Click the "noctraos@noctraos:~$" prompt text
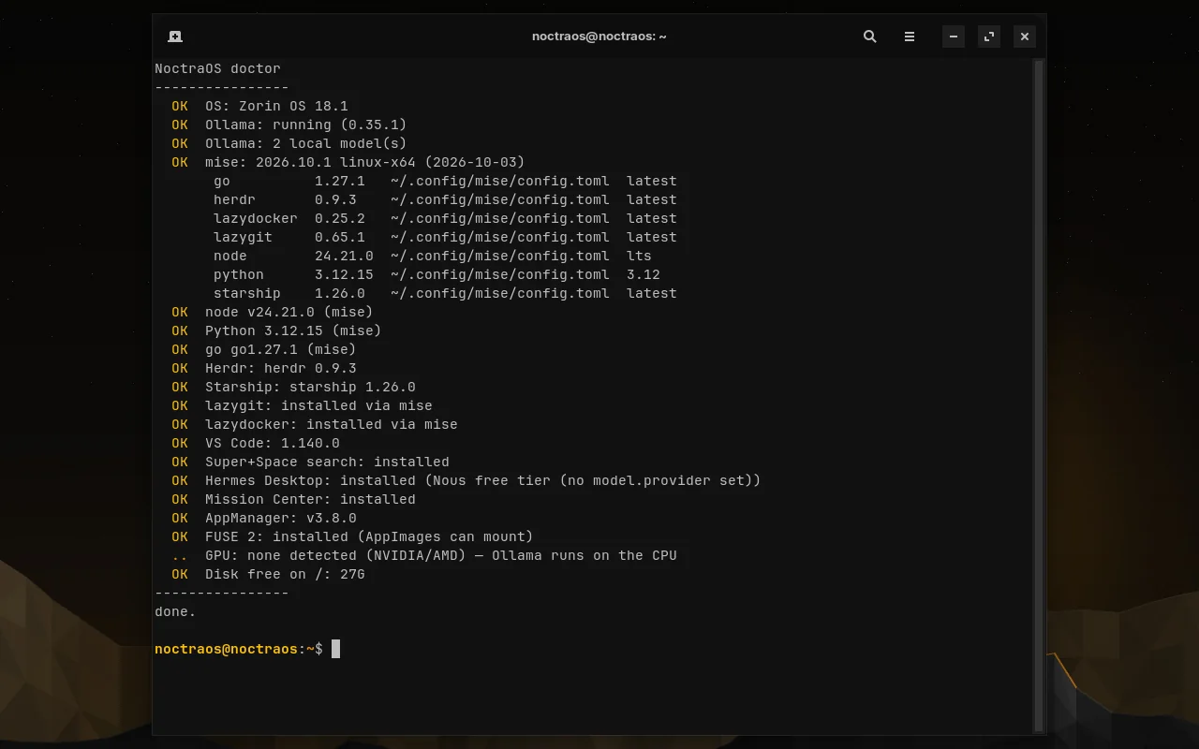The width and height of the screenshot is (1199, 749). coord(239,649)
